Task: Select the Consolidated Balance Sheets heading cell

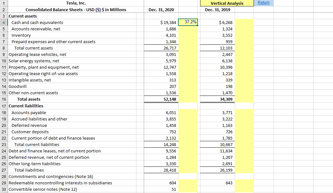Action: pos(76,10)
